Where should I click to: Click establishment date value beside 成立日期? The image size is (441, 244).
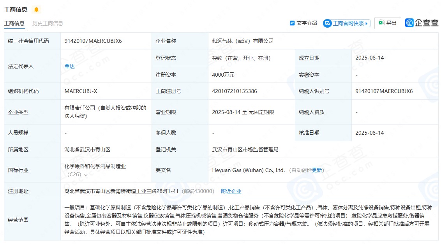pos(369,58)
